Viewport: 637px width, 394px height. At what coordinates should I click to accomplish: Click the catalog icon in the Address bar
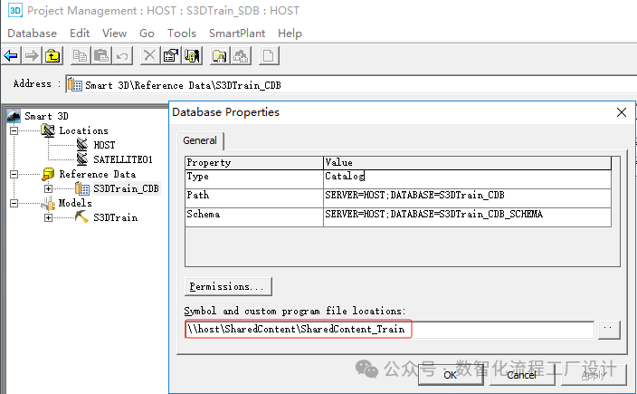[x=75, y=85]
